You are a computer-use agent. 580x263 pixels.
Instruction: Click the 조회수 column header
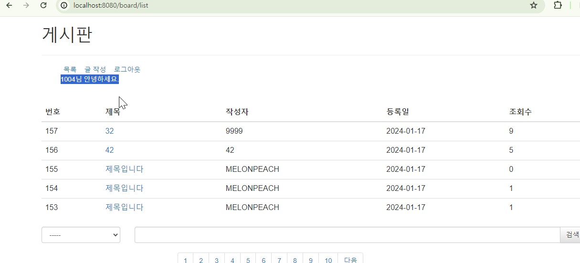(x=521, y=112)
